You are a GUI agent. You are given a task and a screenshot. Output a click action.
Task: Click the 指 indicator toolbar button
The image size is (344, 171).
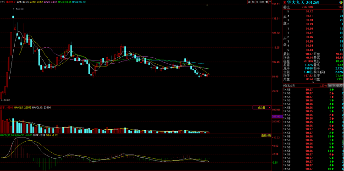point(257,2)
